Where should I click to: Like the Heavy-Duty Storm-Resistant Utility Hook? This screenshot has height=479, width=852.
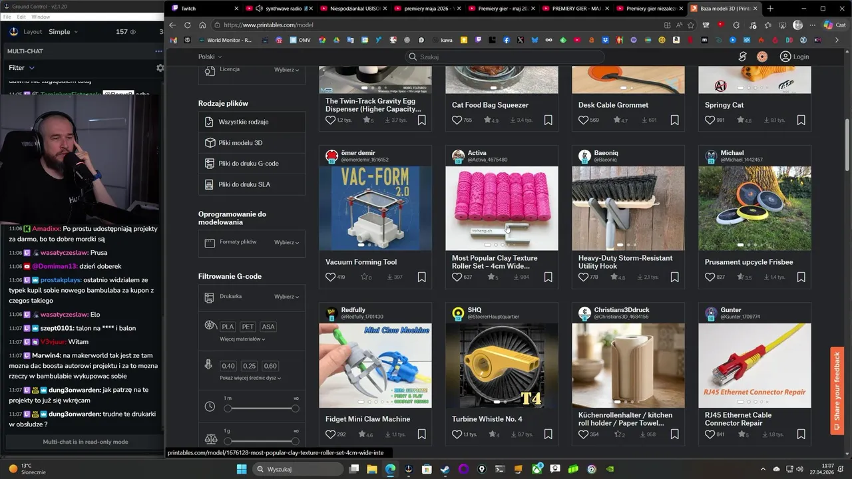pos(583,277)
